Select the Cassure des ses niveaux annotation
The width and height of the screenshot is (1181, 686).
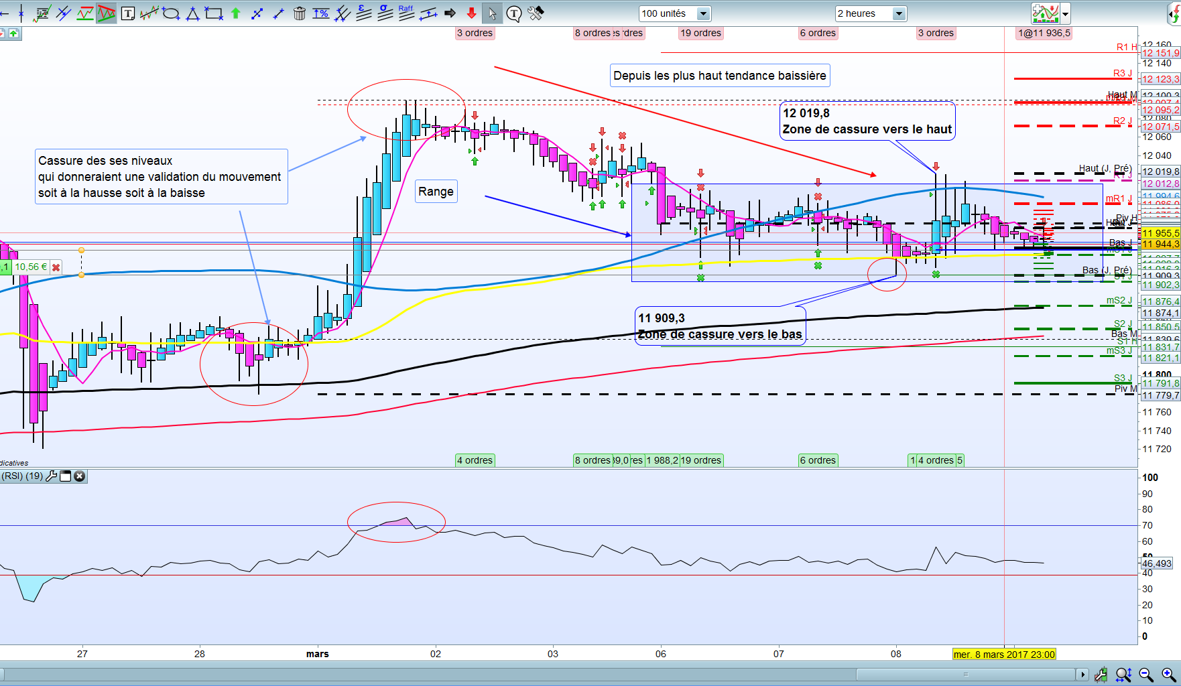(161, 177)
